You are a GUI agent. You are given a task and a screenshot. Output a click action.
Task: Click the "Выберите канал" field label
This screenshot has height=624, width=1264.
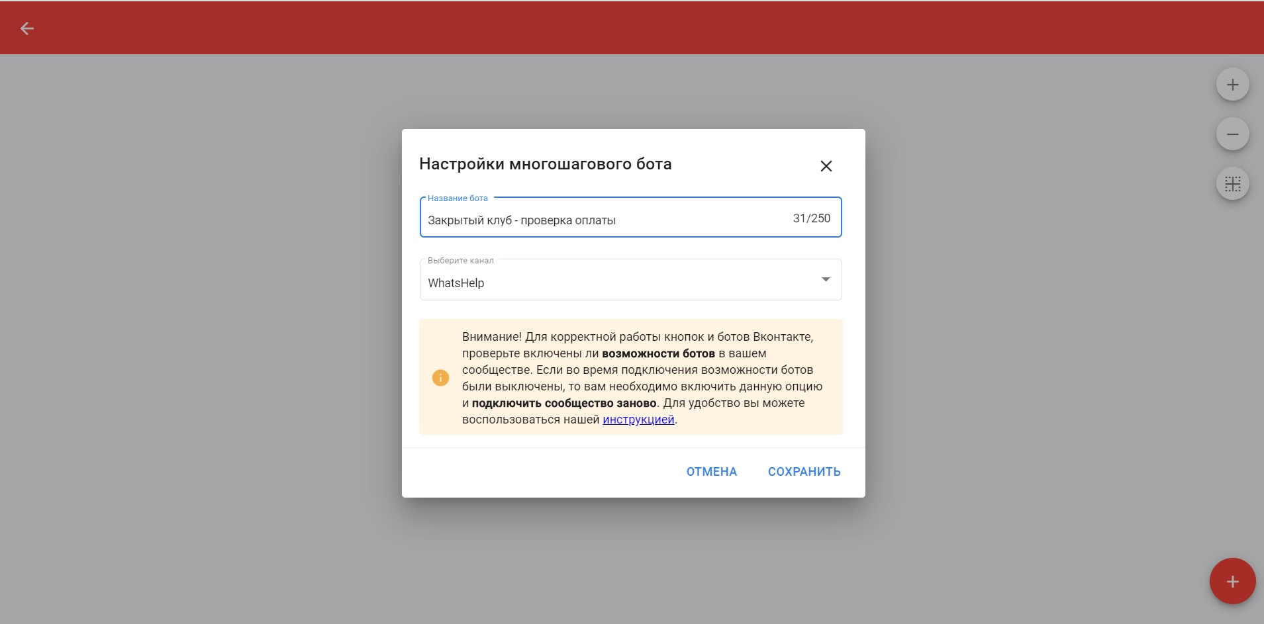(x=460, y=261)
